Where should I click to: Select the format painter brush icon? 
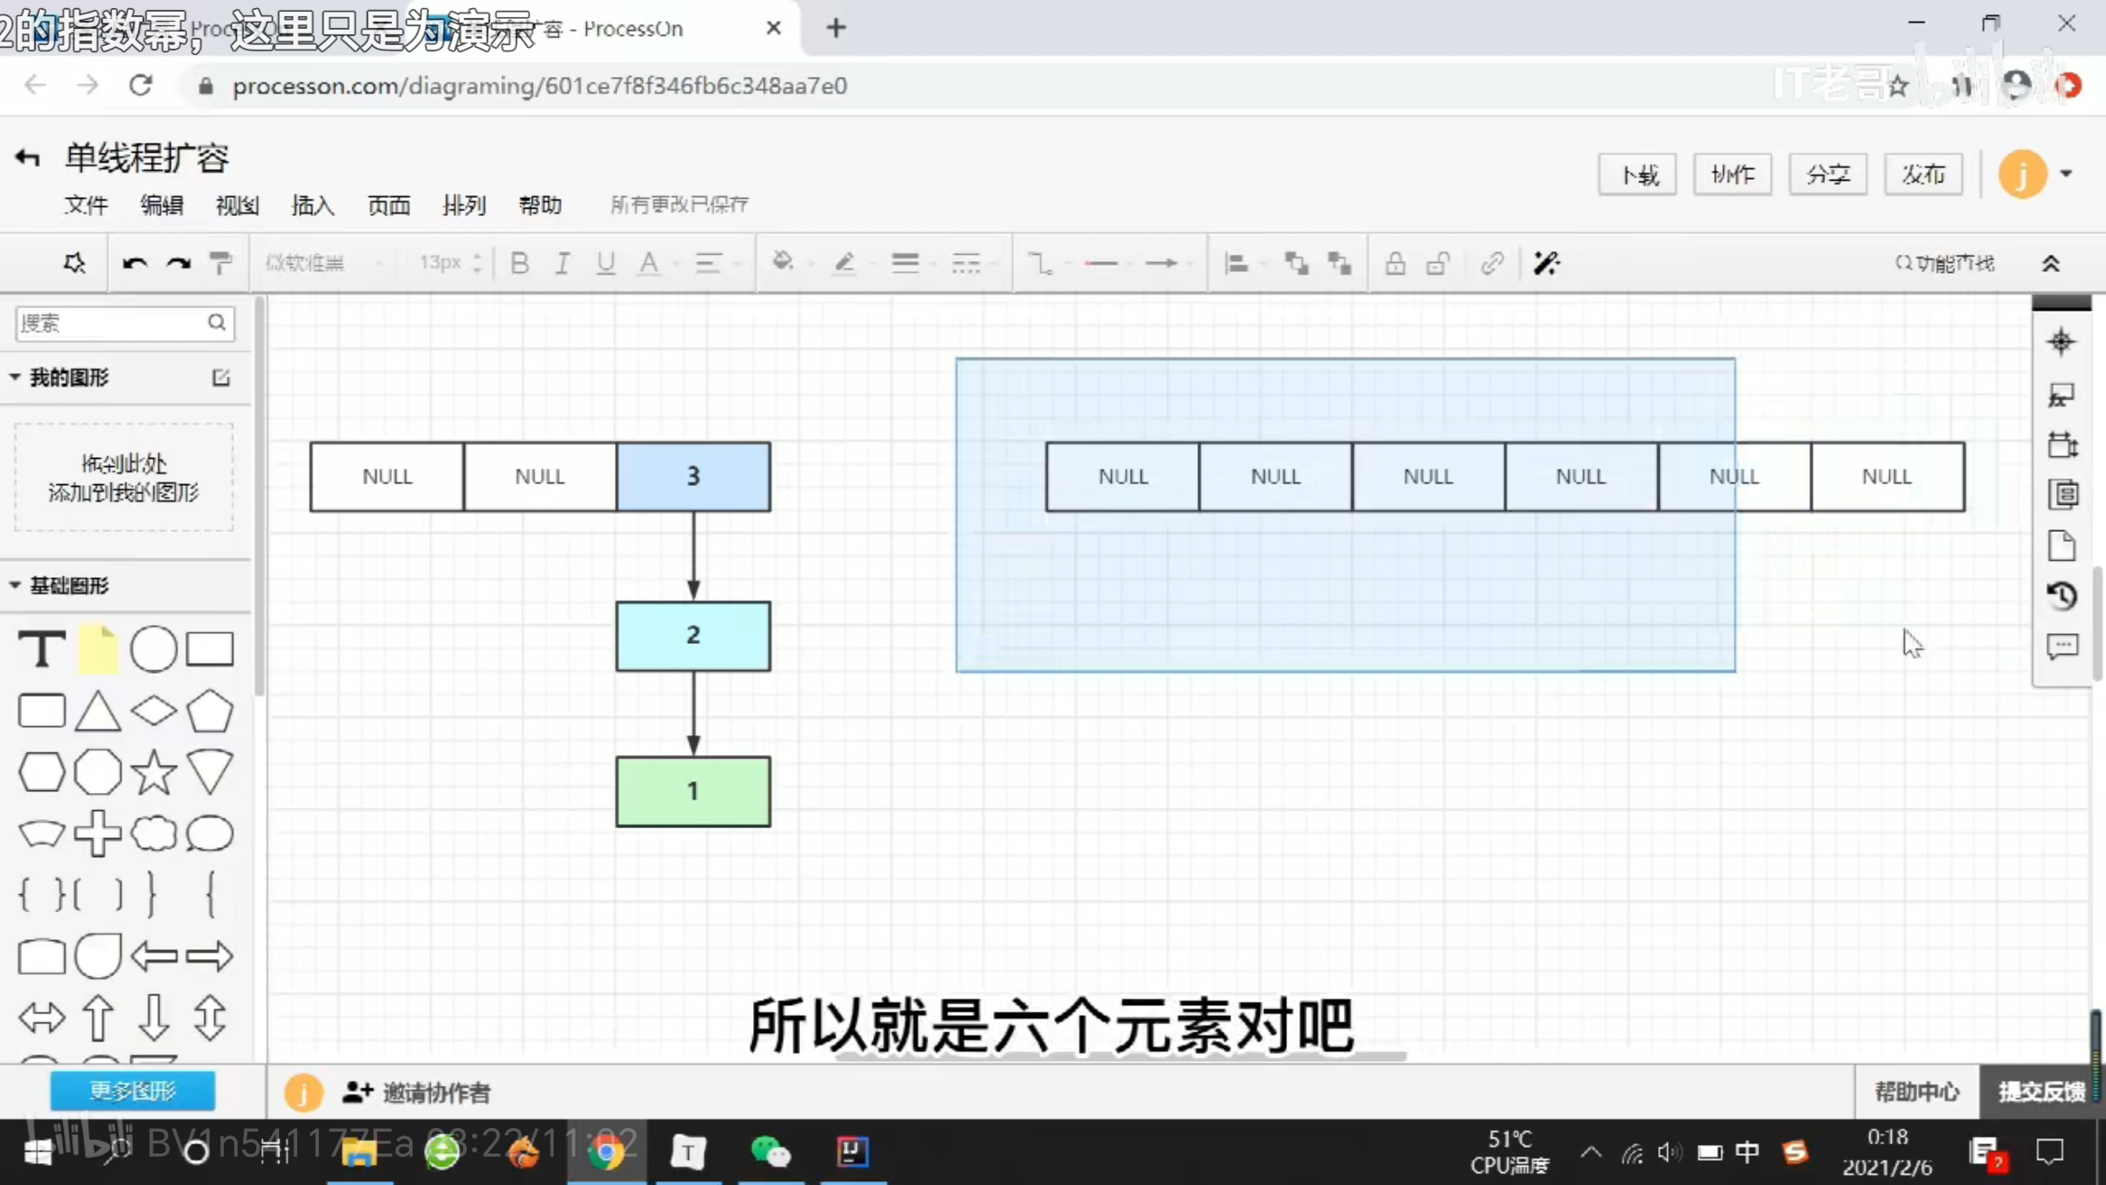click(220, 263)
